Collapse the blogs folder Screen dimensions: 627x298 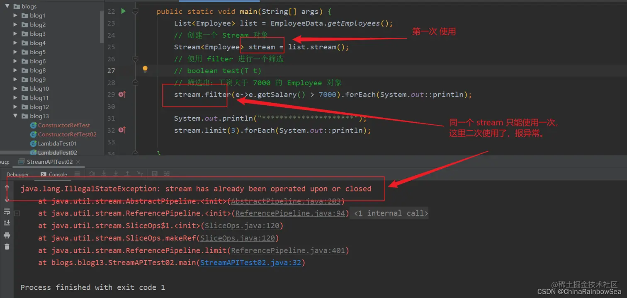(x=7, y=6)
